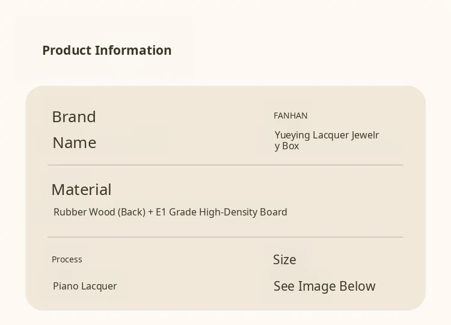Screen dimensions: 451x325
Task: Click the (Back) text in material description
Action: click(131, 212)
